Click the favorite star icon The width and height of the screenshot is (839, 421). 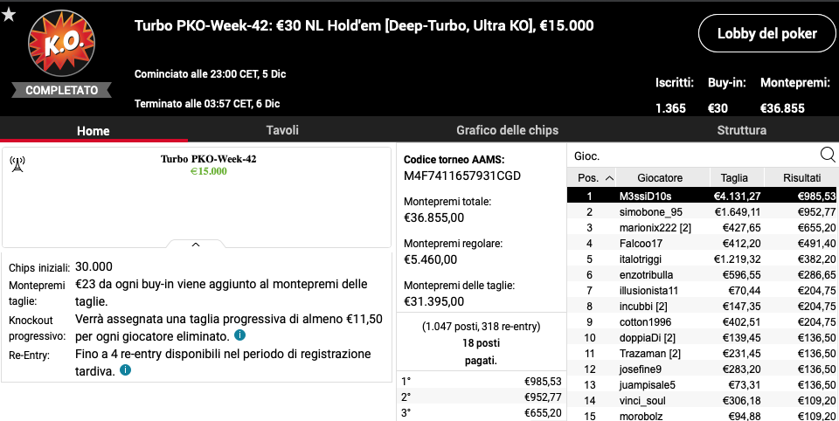click(9, 15)
